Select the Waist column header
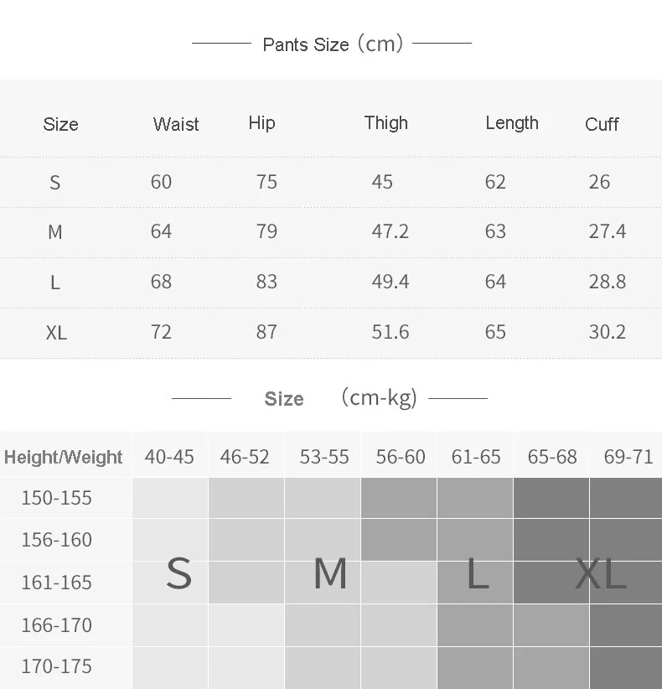662x689 pixels. click(x=176, y=124)
